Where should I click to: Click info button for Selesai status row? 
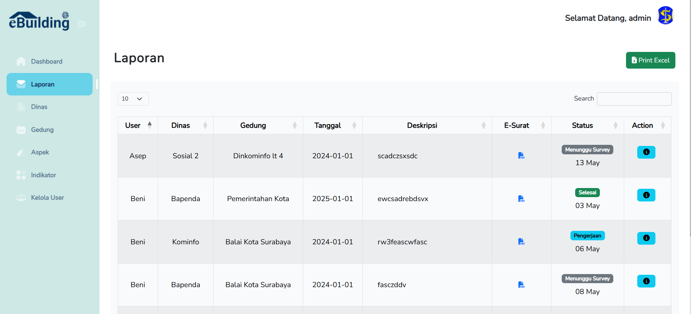(646, 195)
